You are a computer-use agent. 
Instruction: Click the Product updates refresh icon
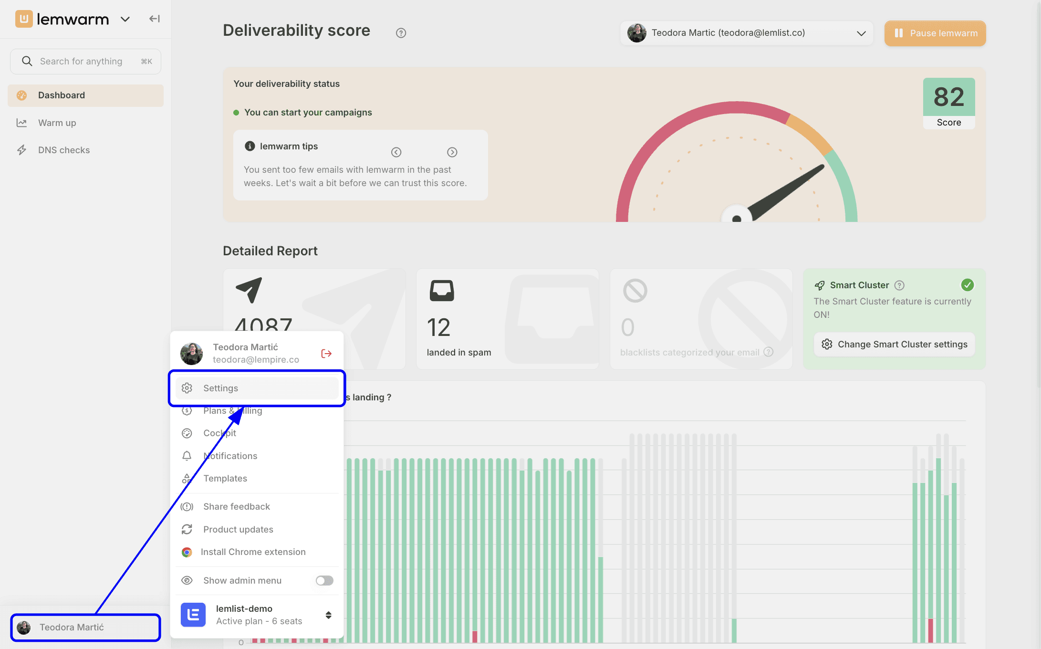tap(187, 529)
